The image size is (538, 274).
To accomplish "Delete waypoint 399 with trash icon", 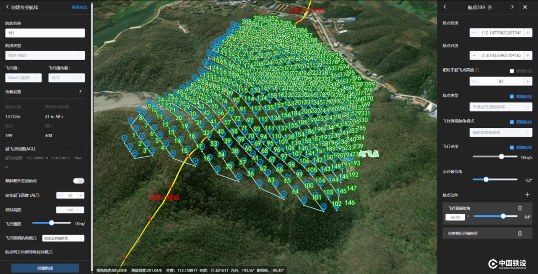I will tap(490, 7).
